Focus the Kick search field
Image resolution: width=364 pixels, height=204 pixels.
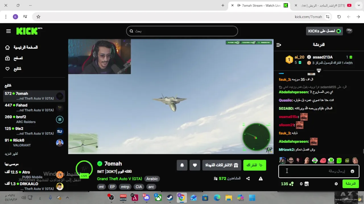[x=182, y=31]
